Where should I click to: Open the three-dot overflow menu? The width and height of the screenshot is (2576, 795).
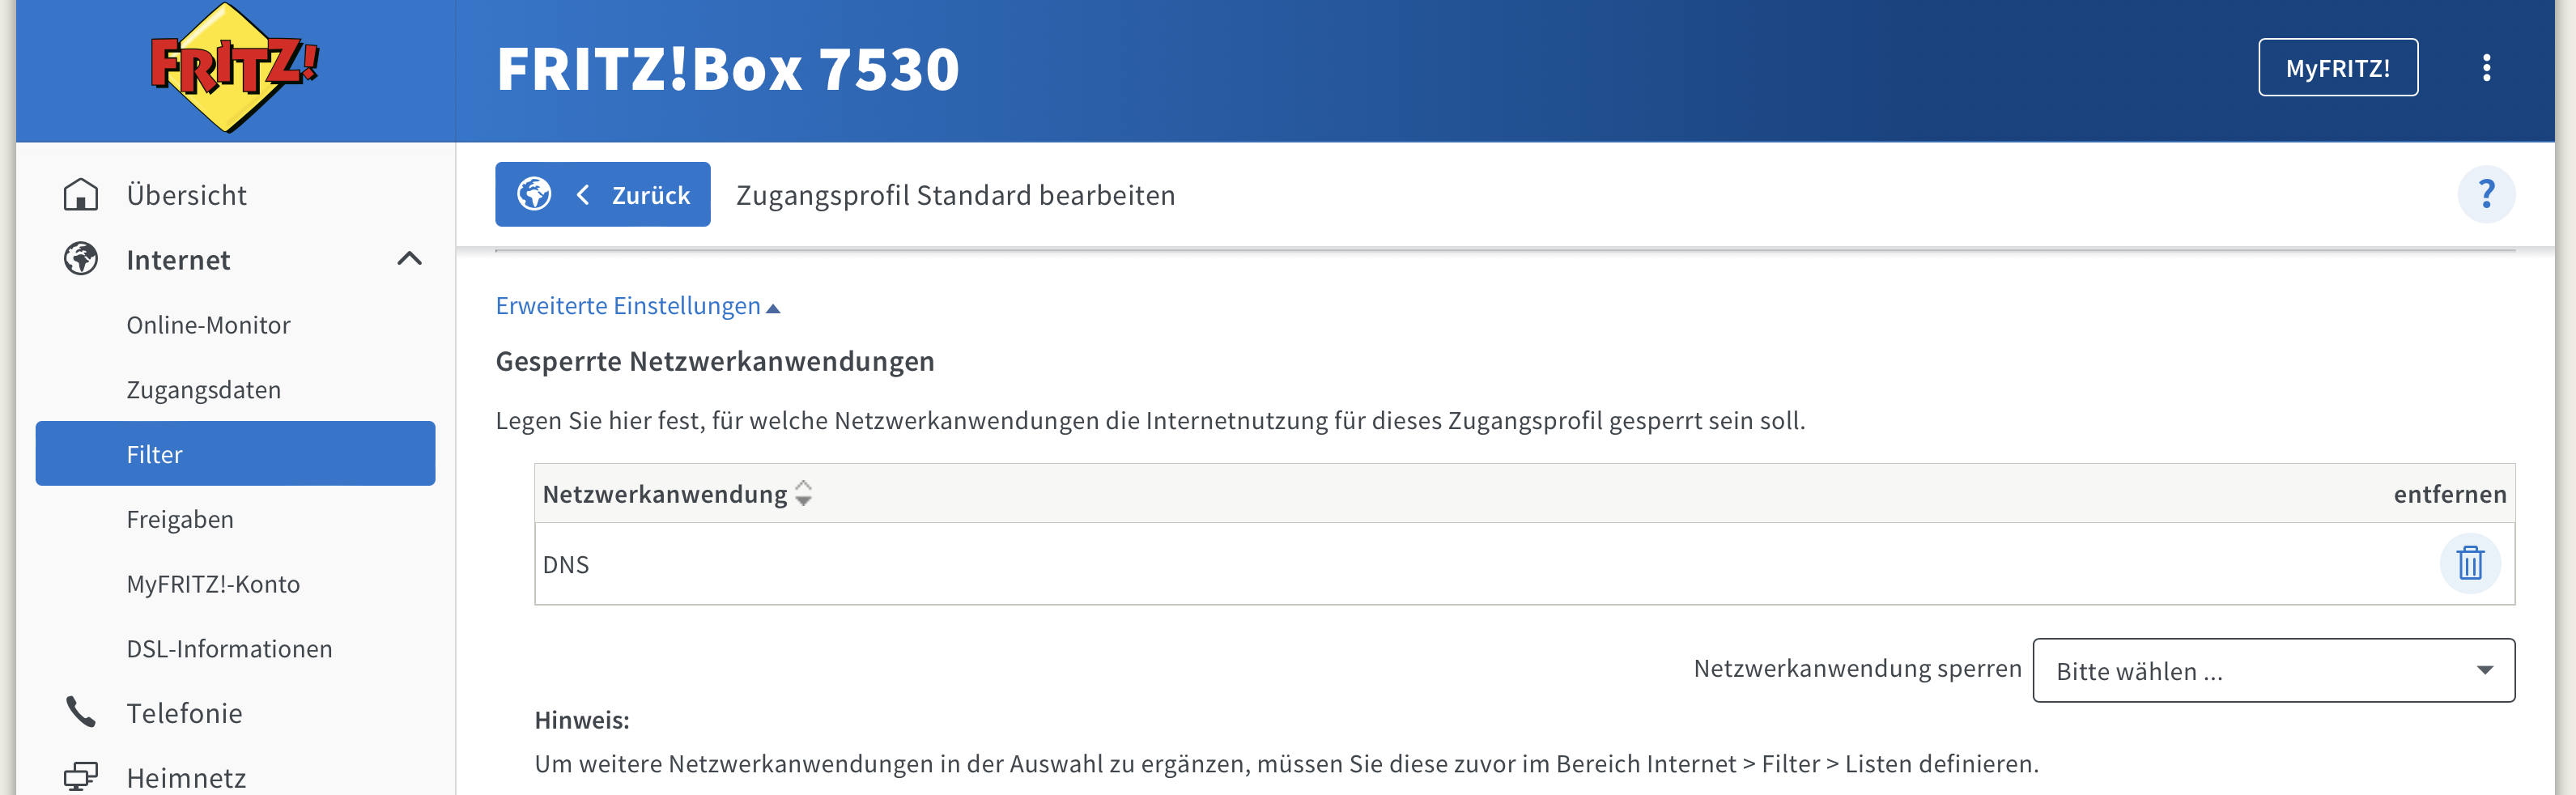click(2487, 67)
